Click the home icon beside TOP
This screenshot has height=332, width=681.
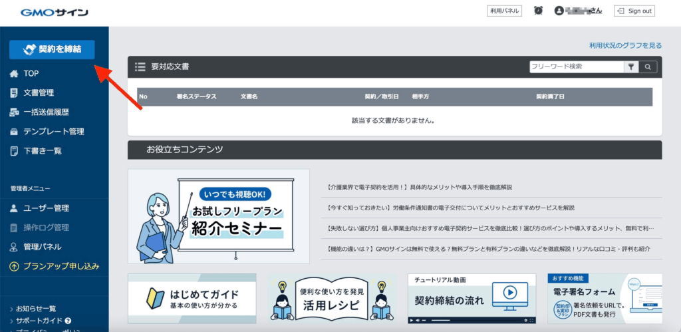14,73
